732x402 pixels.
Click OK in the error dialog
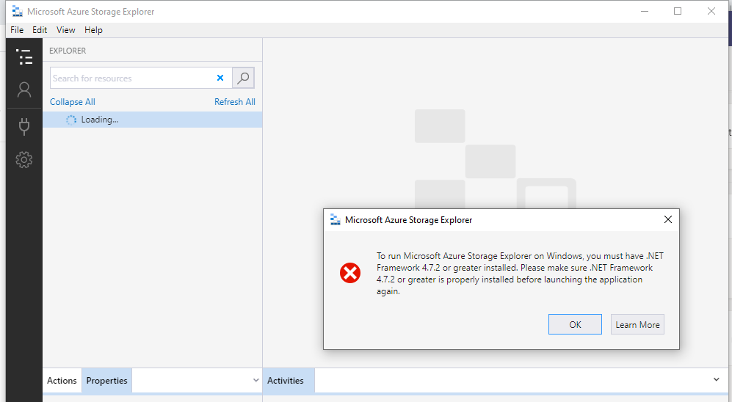tap(575, 324)
